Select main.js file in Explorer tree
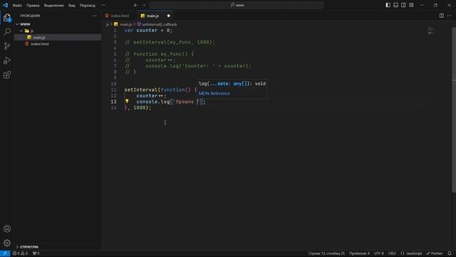Viewport: 456px width, 257px height. tap(38, 37)
